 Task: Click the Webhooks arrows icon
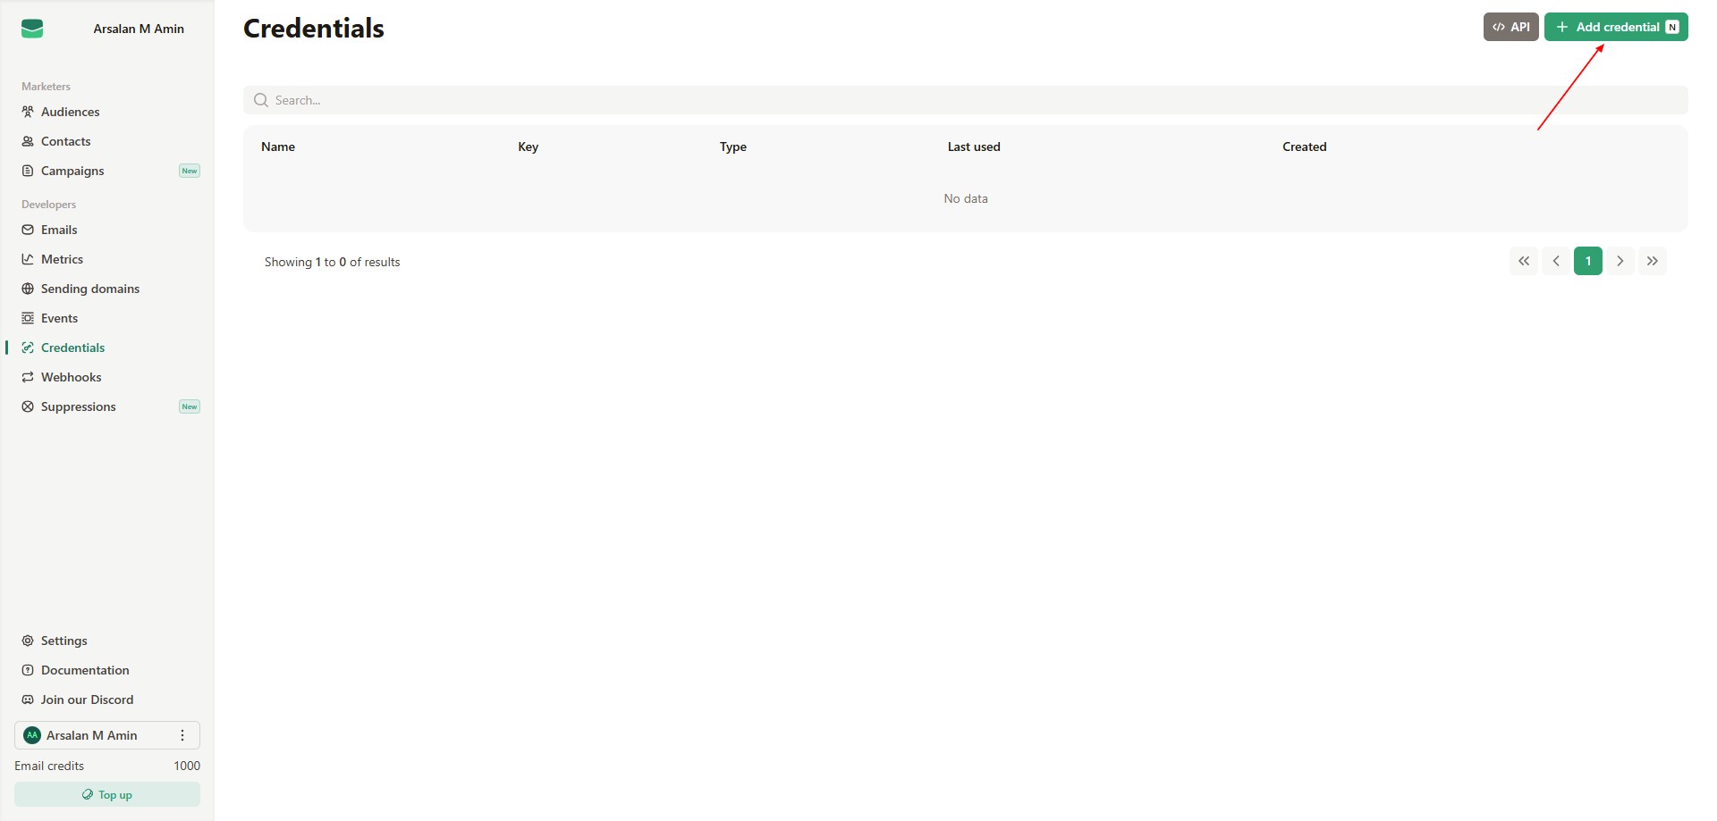28,377
